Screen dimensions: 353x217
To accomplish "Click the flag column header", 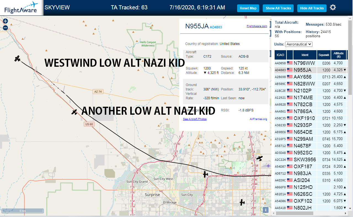I will [290, 55].
